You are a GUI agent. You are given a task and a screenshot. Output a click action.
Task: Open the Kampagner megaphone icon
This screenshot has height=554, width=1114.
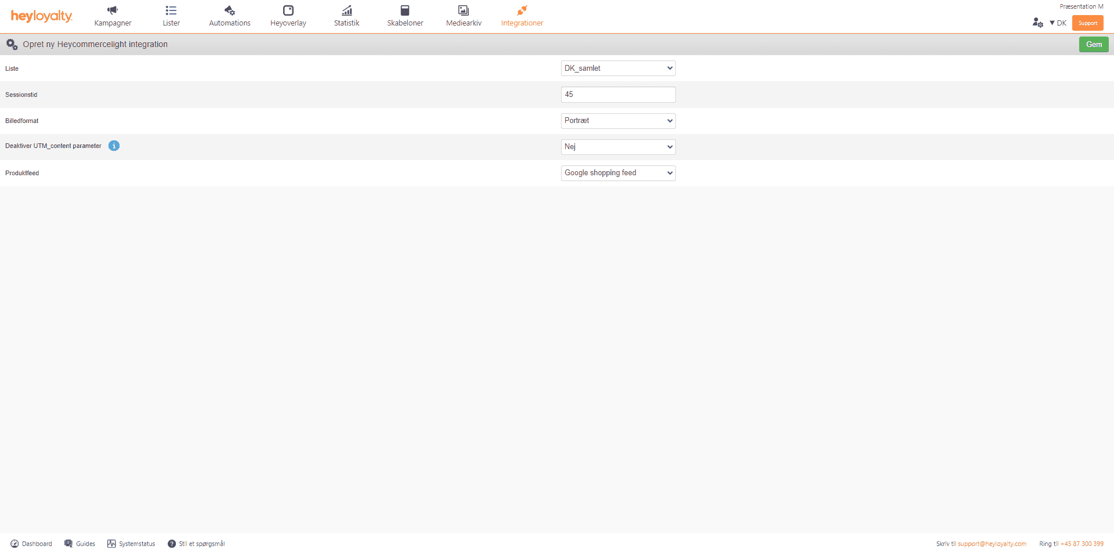(113, 10)
